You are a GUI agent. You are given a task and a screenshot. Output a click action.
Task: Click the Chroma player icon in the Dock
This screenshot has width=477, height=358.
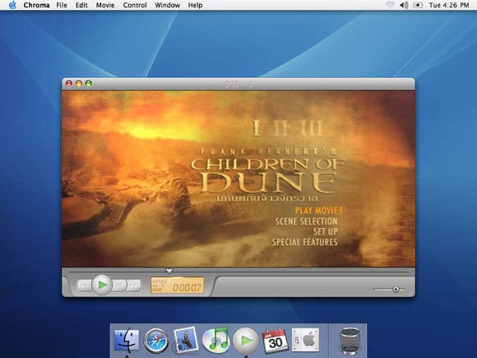(246, 340)
